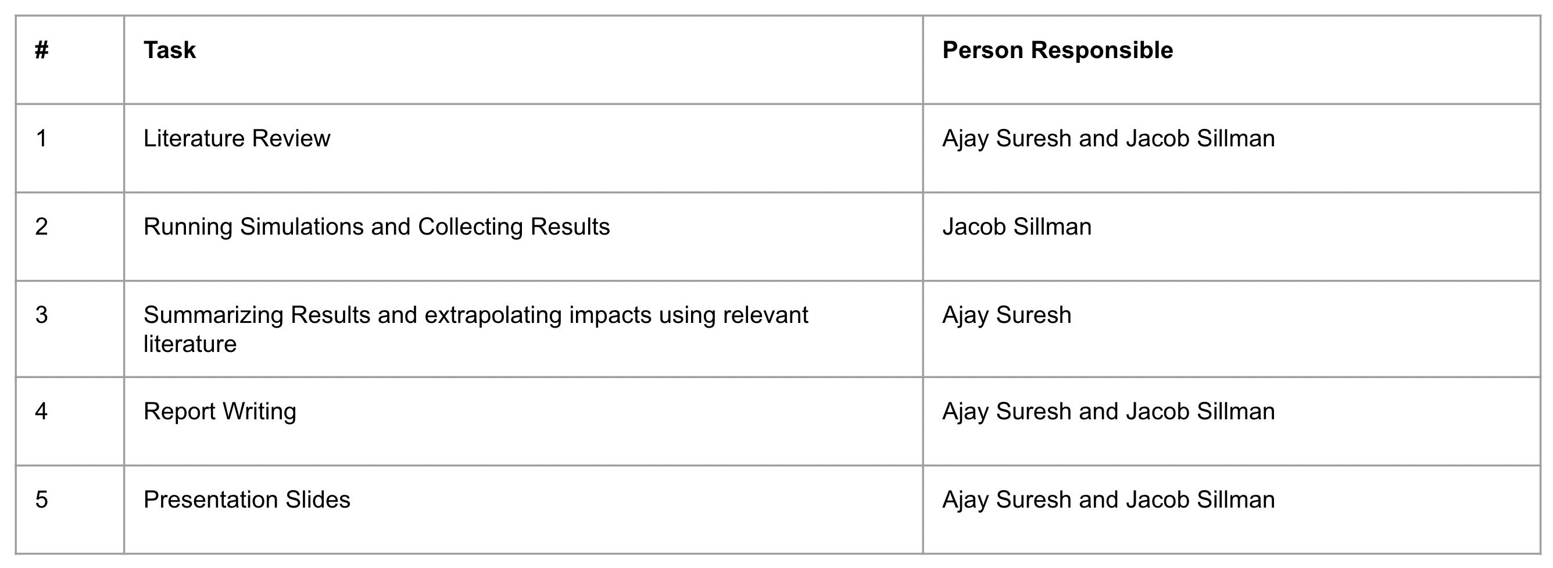Click person responsible for Presentation Slides
Screen dimensions: 1553x568
[x=1108, y=500]
